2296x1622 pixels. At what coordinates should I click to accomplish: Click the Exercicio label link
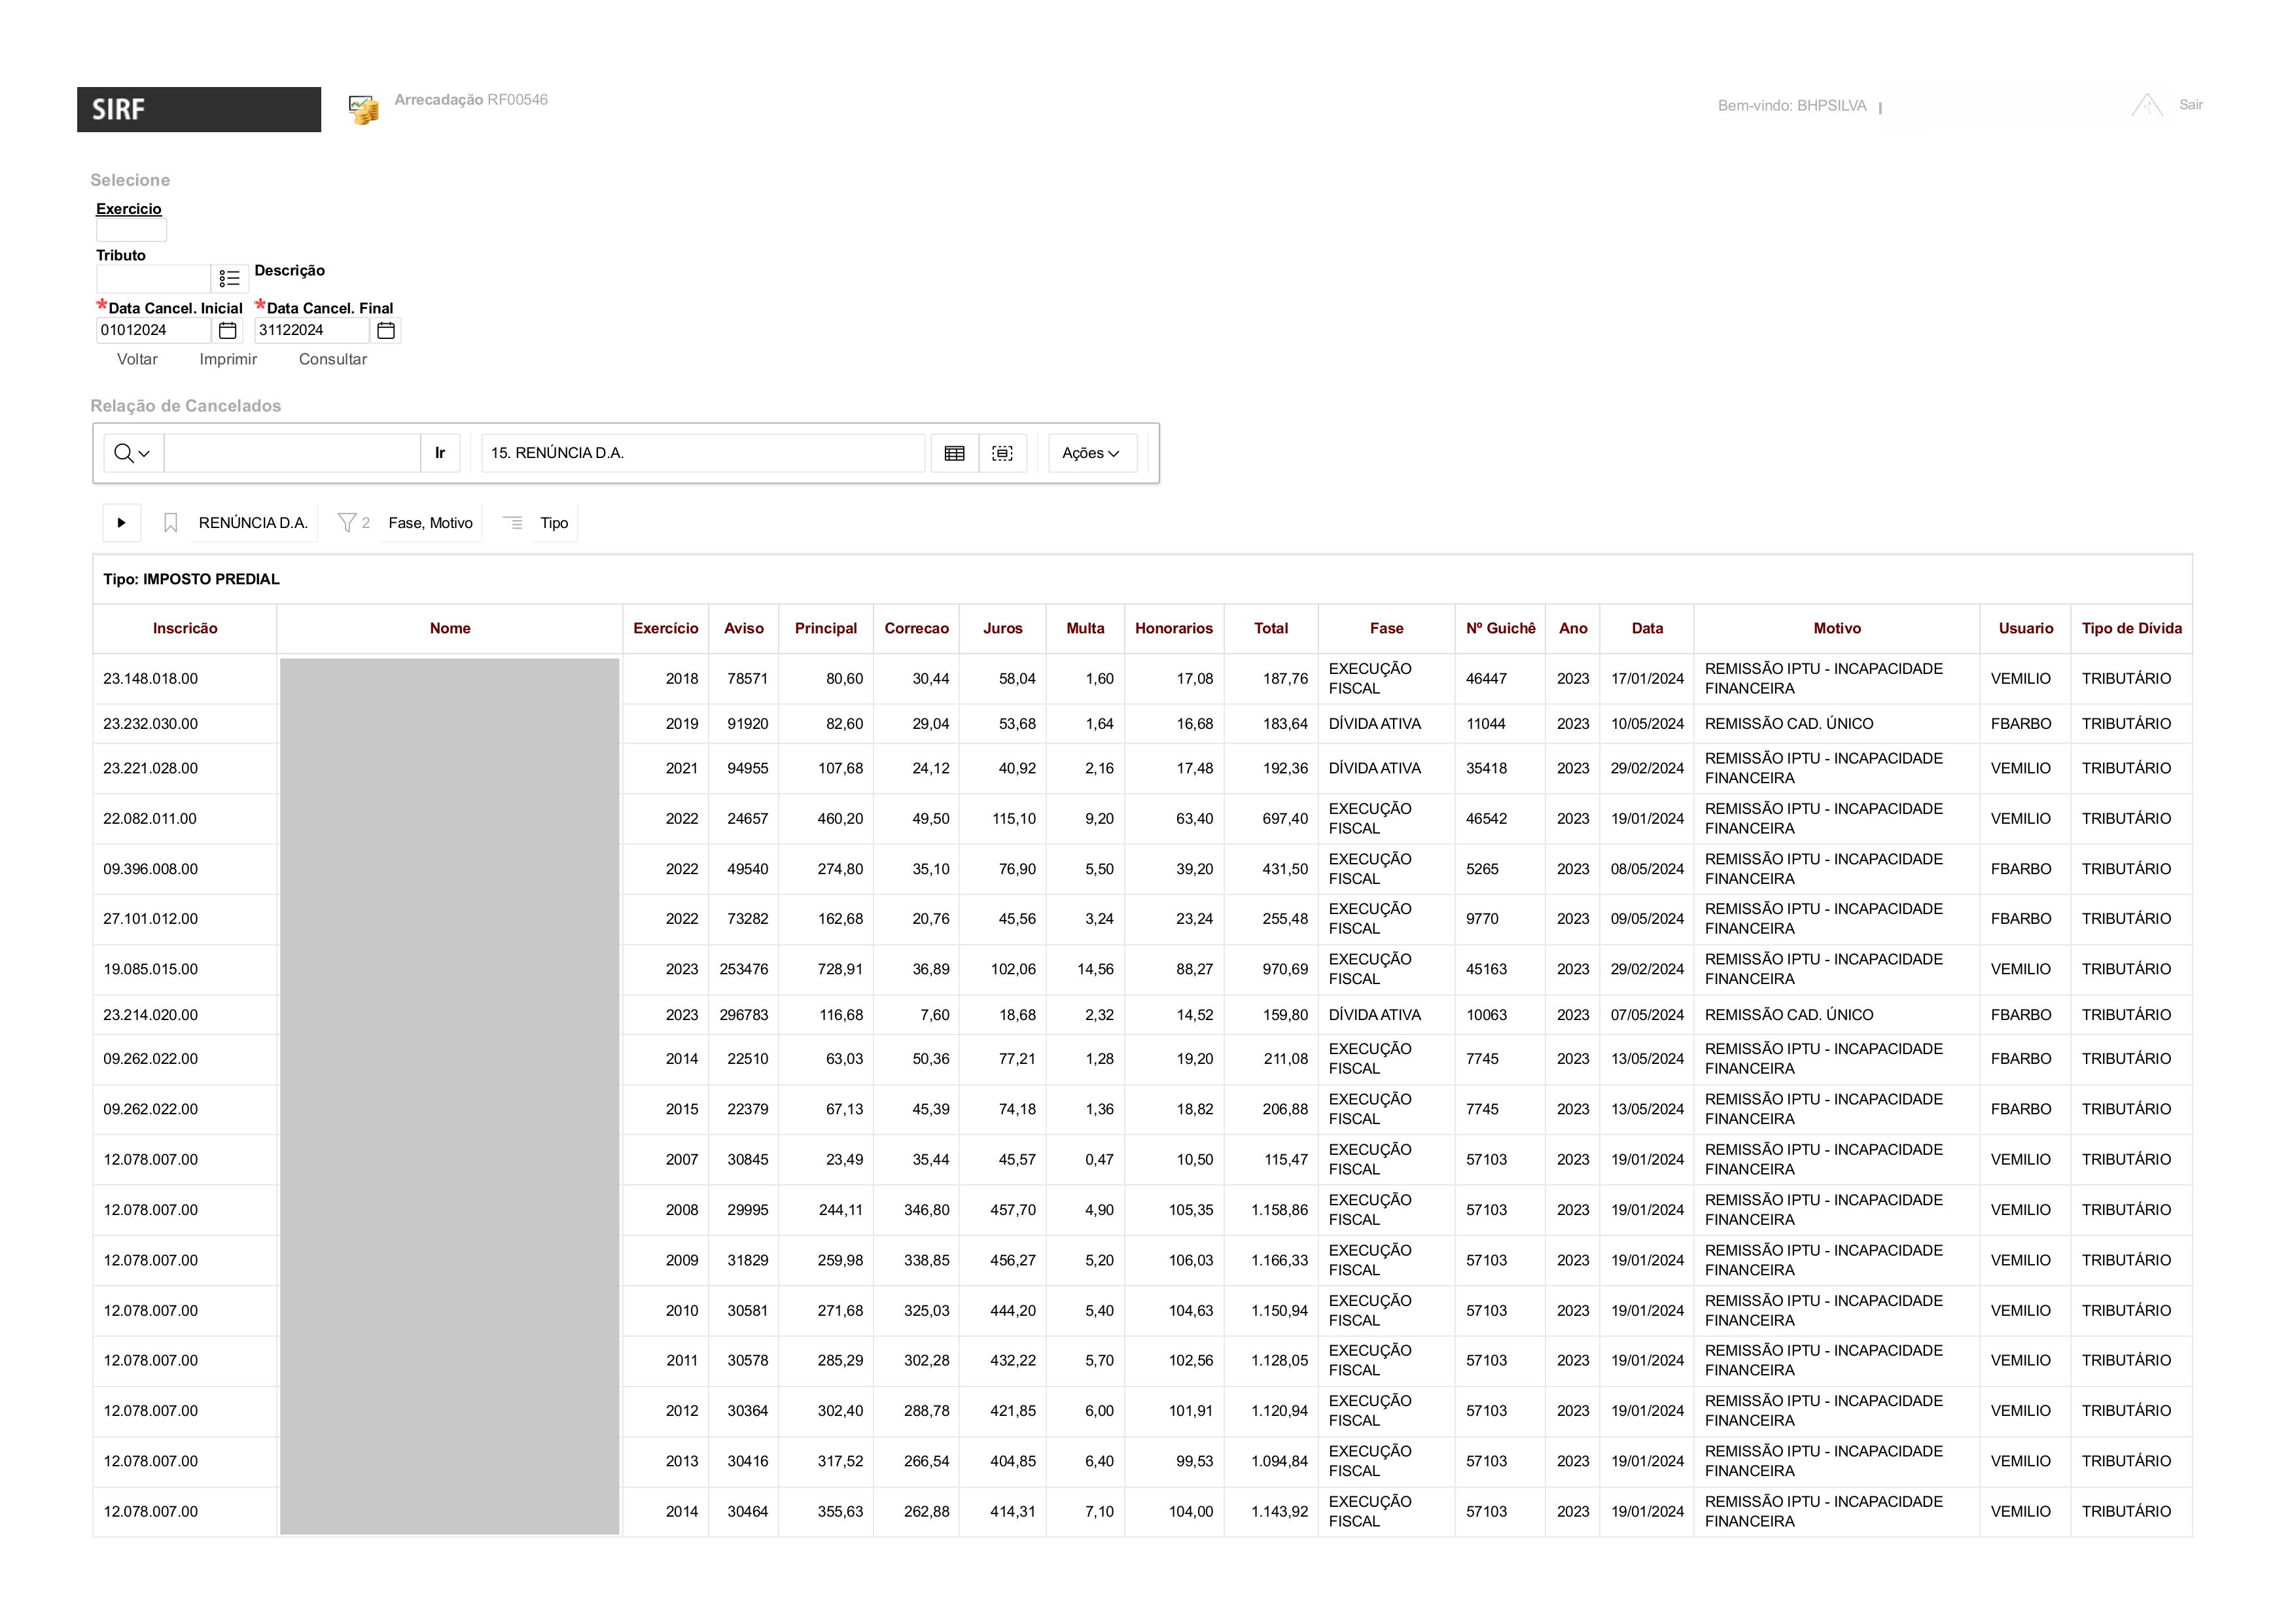129,209
